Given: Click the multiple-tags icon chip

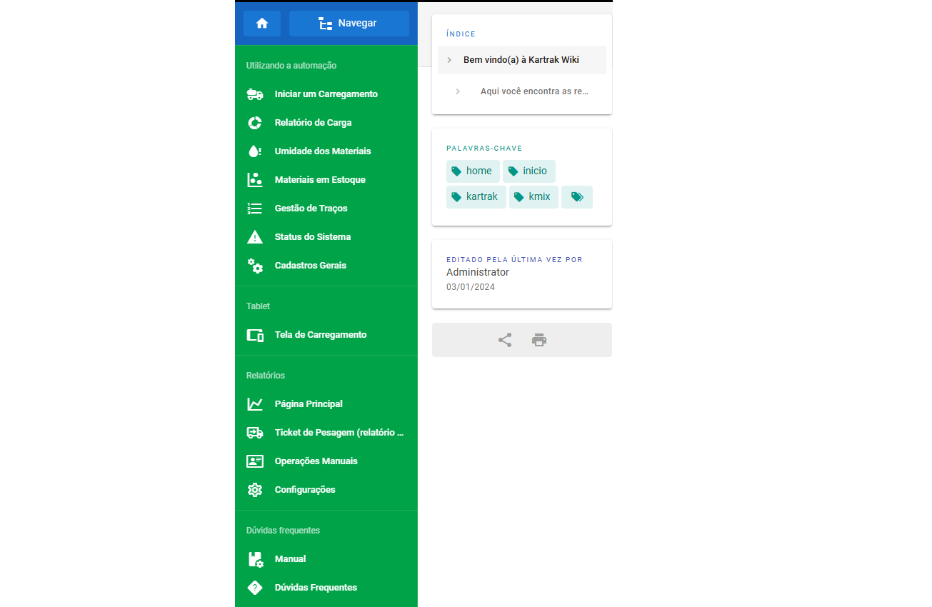Looking at the screenshot, I should pyautogui.click(x=577, y=197).
